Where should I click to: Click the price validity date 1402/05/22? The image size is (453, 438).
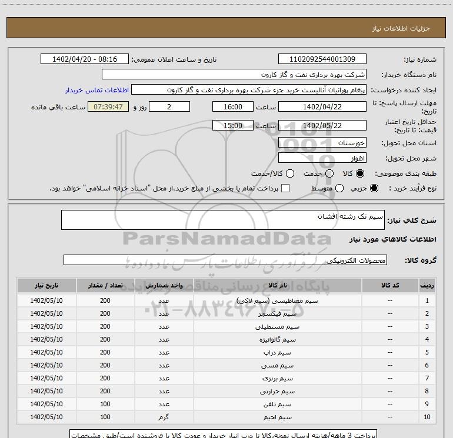tap(322, 125)
